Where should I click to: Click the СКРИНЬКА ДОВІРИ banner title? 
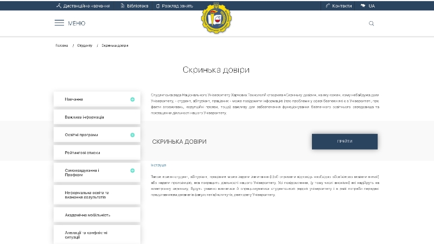(x=179, y=142)
